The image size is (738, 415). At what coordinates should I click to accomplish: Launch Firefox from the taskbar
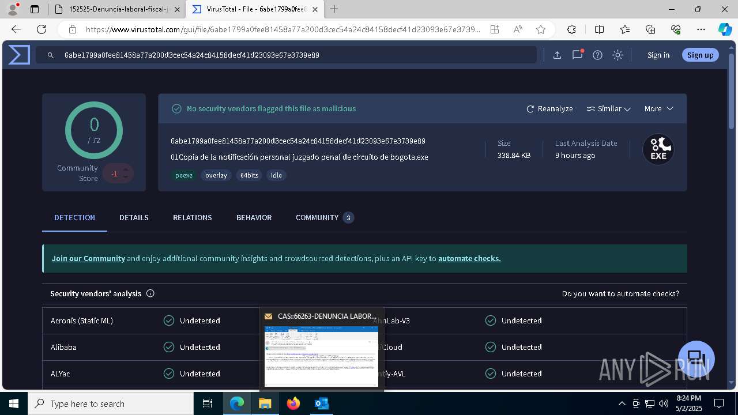[293, 403]
